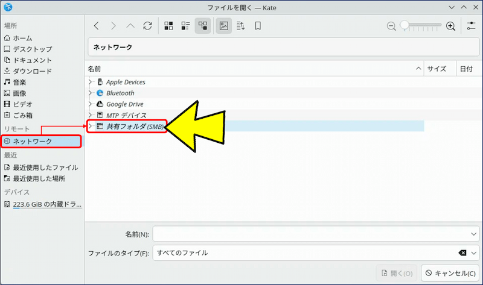Expand the Apple Devices entry
Viewport: 483px width, 285px height.
[90, 82]
